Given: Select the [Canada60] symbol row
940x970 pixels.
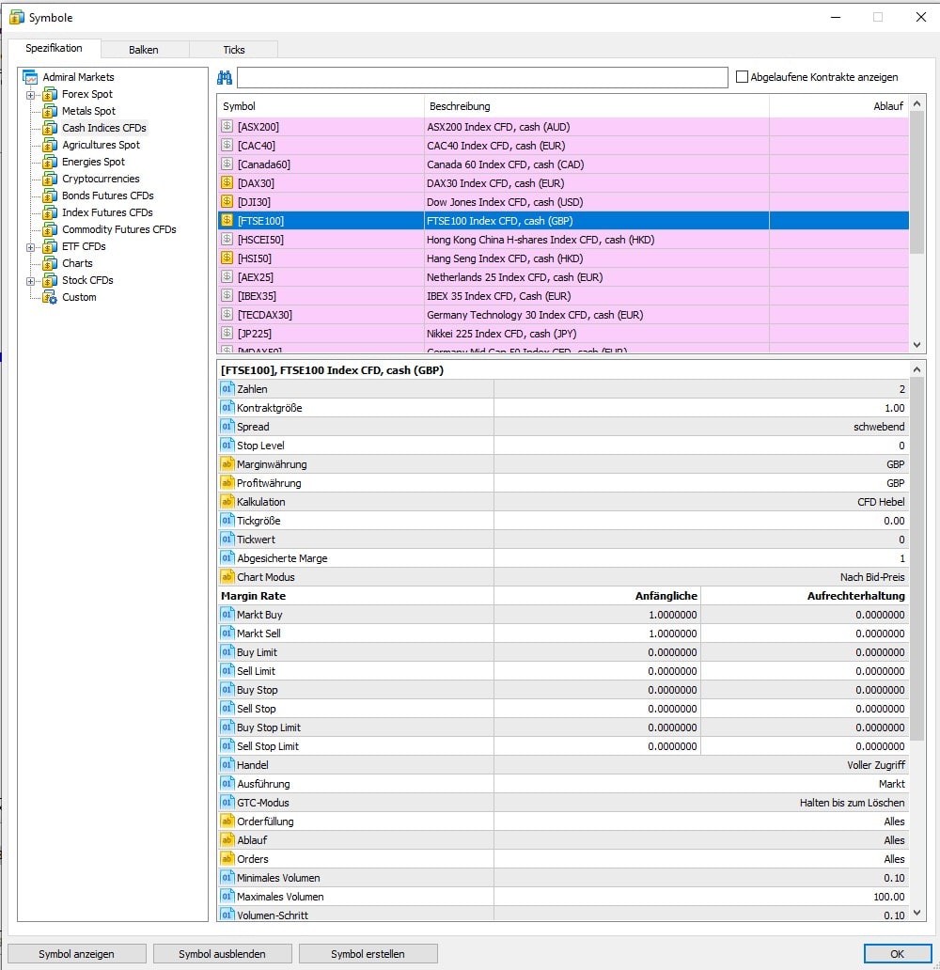Looking at the screenshot, I should [563, 164].
